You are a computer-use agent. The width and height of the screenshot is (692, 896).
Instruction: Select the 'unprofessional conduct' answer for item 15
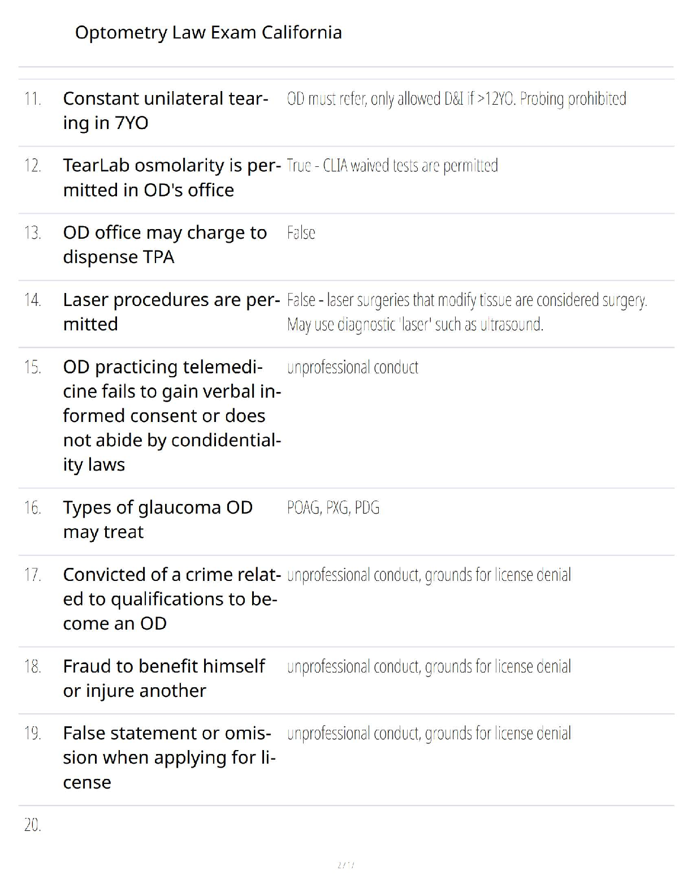point(352,368)
